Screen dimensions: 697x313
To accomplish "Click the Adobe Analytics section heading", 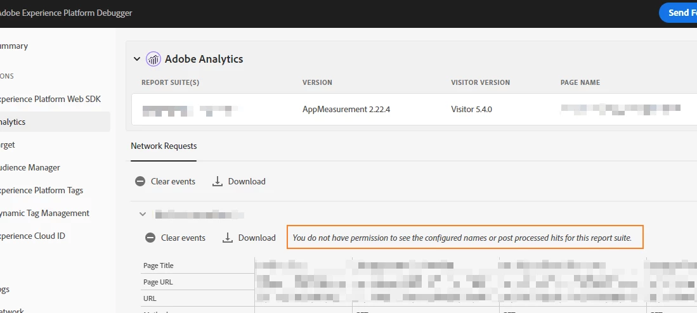I will [204, 59].
